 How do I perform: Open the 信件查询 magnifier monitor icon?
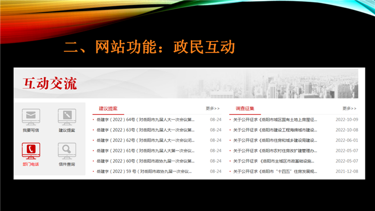click(x=67, y=151)
